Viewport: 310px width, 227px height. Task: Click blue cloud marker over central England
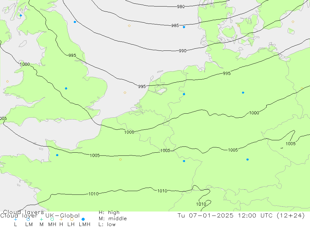66,89
